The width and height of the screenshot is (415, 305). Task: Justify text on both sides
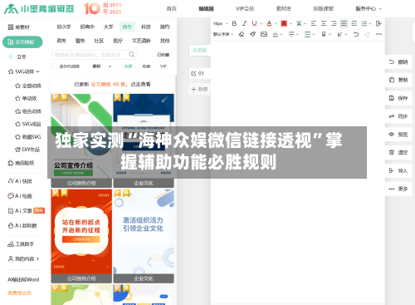pyautogui.click(x=344, y=23)
